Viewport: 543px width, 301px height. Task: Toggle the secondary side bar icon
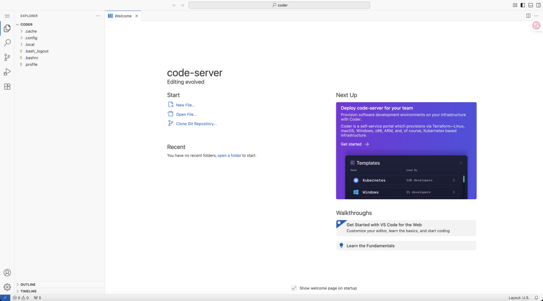538,5
